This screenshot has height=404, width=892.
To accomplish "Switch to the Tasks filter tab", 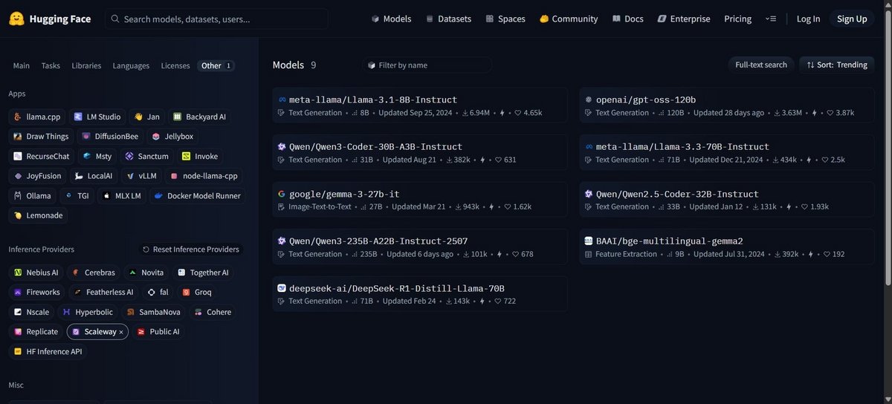I will (51, 65).
